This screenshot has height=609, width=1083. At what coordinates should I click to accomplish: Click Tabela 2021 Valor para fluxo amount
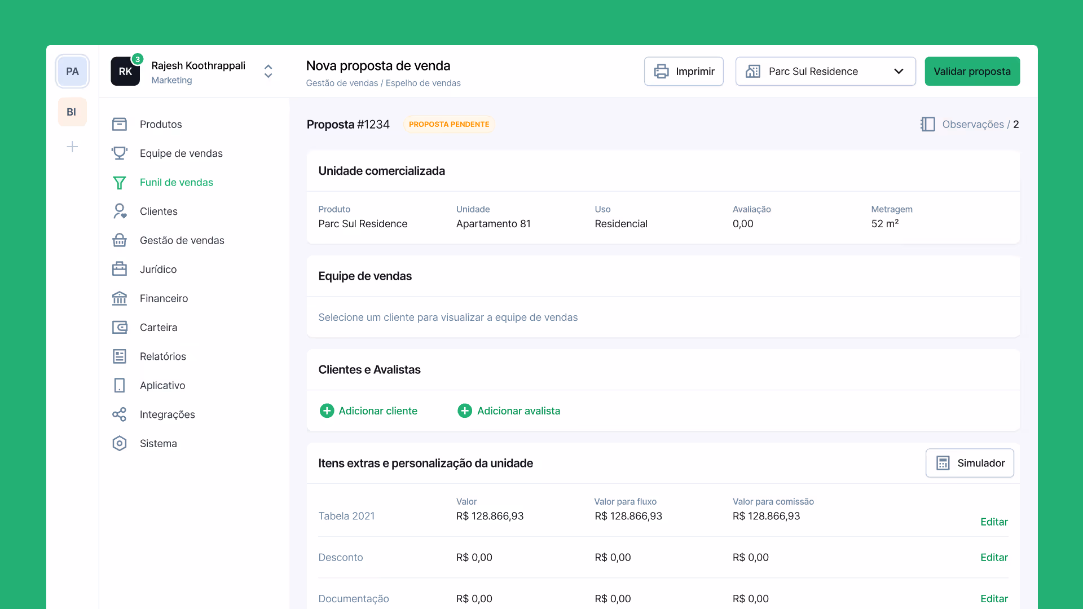point(628,517)
